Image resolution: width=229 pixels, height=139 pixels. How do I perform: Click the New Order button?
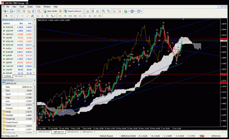point(51,11)
